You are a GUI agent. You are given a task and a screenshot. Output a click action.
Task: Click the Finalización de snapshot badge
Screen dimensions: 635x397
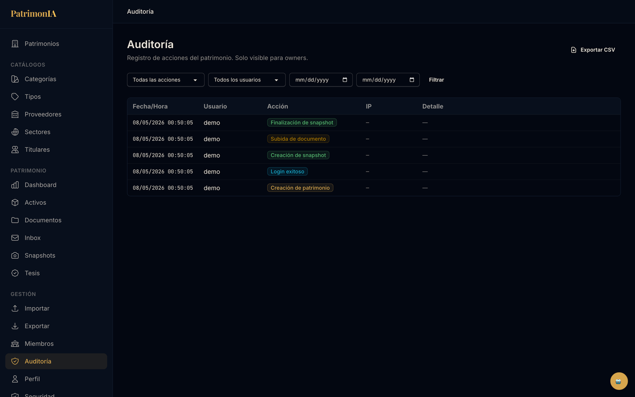tap(302, 123)
